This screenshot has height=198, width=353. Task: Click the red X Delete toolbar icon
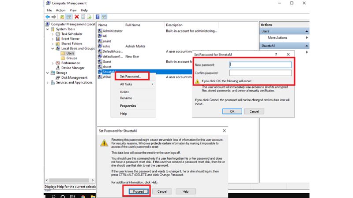tap(76, 17)
